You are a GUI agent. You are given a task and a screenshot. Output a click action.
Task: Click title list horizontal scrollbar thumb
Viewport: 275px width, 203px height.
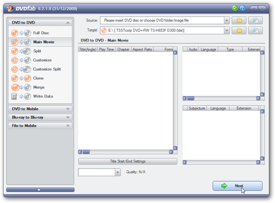coord(86,152)
